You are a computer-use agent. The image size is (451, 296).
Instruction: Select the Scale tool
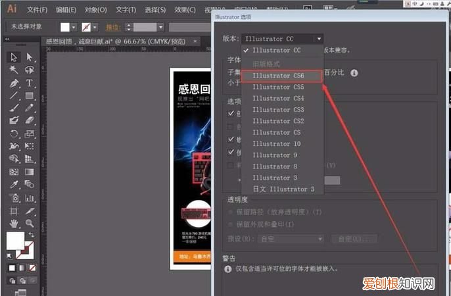[30, 134]
